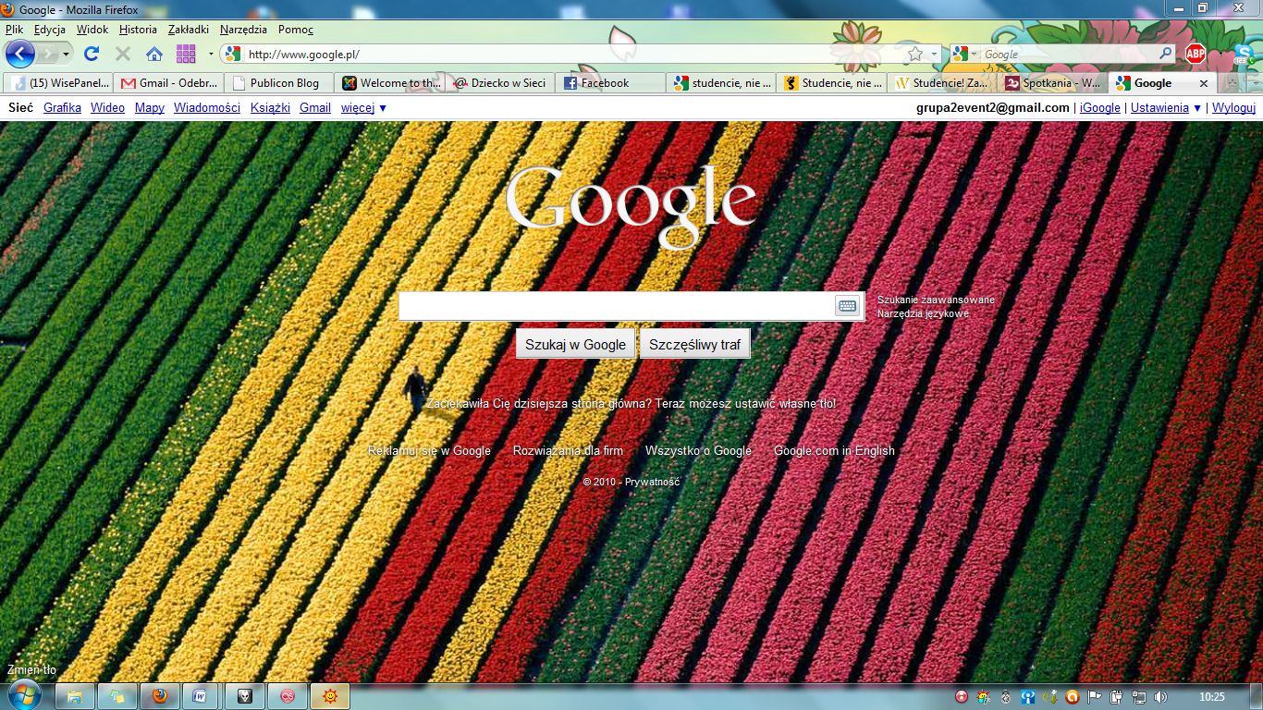The width and height of the screenshot is (1263, 710).
Task: Open the Wideo link
Action: pyautogui.click(x=107, y=108)
